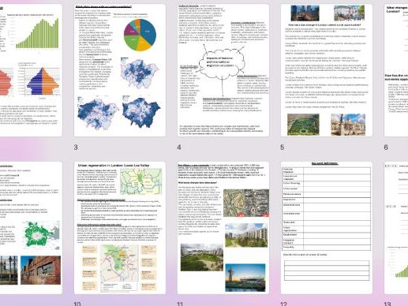Open page 3 thumbnail with pie chart
The width and height of the screenshot is (408, 306).
pyautogui.click(x=120, y=70)
